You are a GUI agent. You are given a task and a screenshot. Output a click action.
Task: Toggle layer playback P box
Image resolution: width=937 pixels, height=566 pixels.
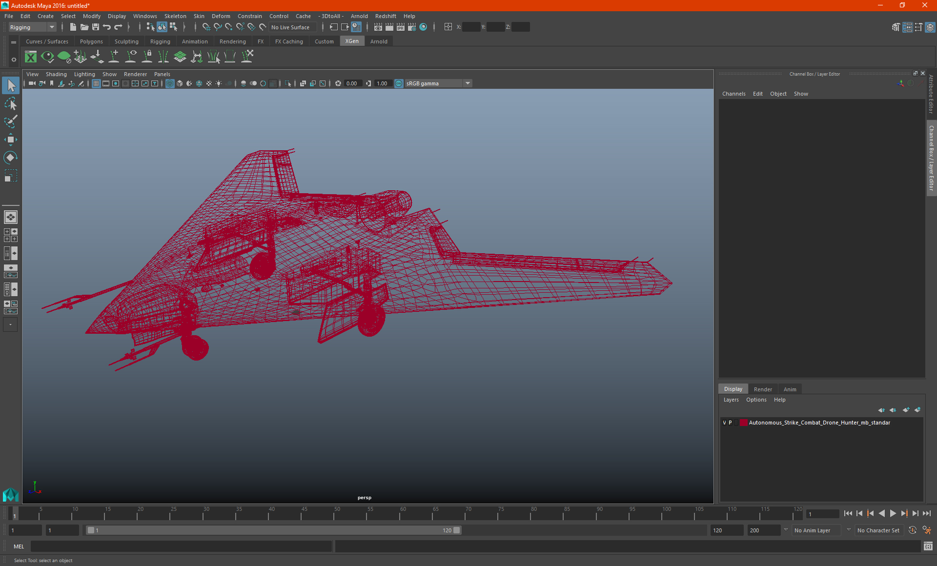click(x=730, y=423)
